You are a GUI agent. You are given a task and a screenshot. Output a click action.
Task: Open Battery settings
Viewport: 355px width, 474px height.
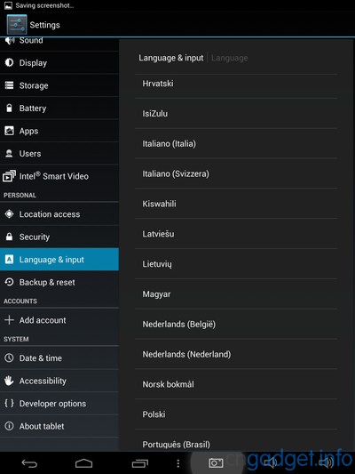[x=59, y=108]
